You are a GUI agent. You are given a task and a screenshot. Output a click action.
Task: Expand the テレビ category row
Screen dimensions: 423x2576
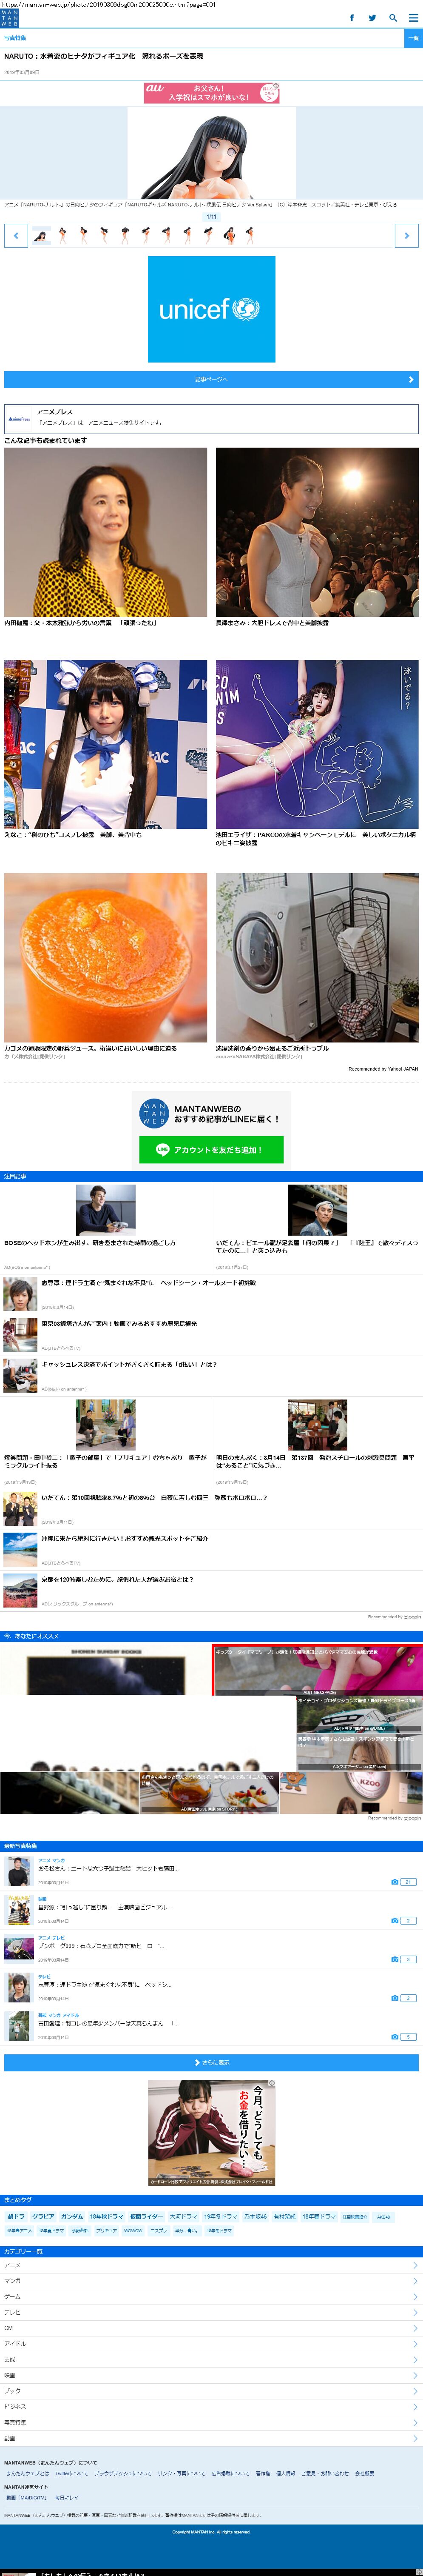pyautogui.click(x=211, y=2313)
